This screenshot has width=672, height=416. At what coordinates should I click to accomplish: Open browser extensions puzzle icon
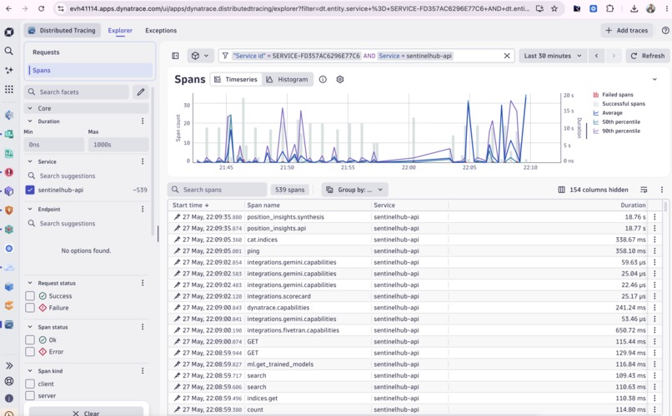pyautogui.click(x=609, y=8)
